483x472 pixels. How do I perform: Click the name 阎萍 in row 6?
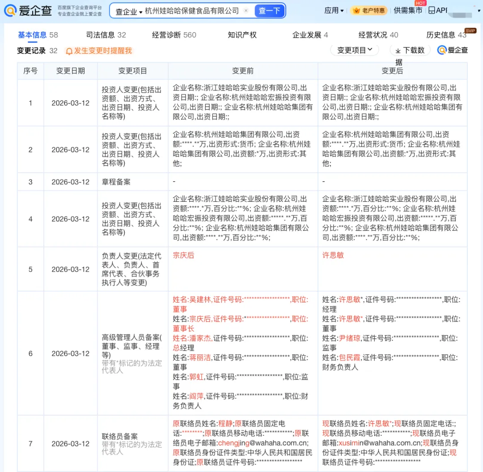click(196, 396)
